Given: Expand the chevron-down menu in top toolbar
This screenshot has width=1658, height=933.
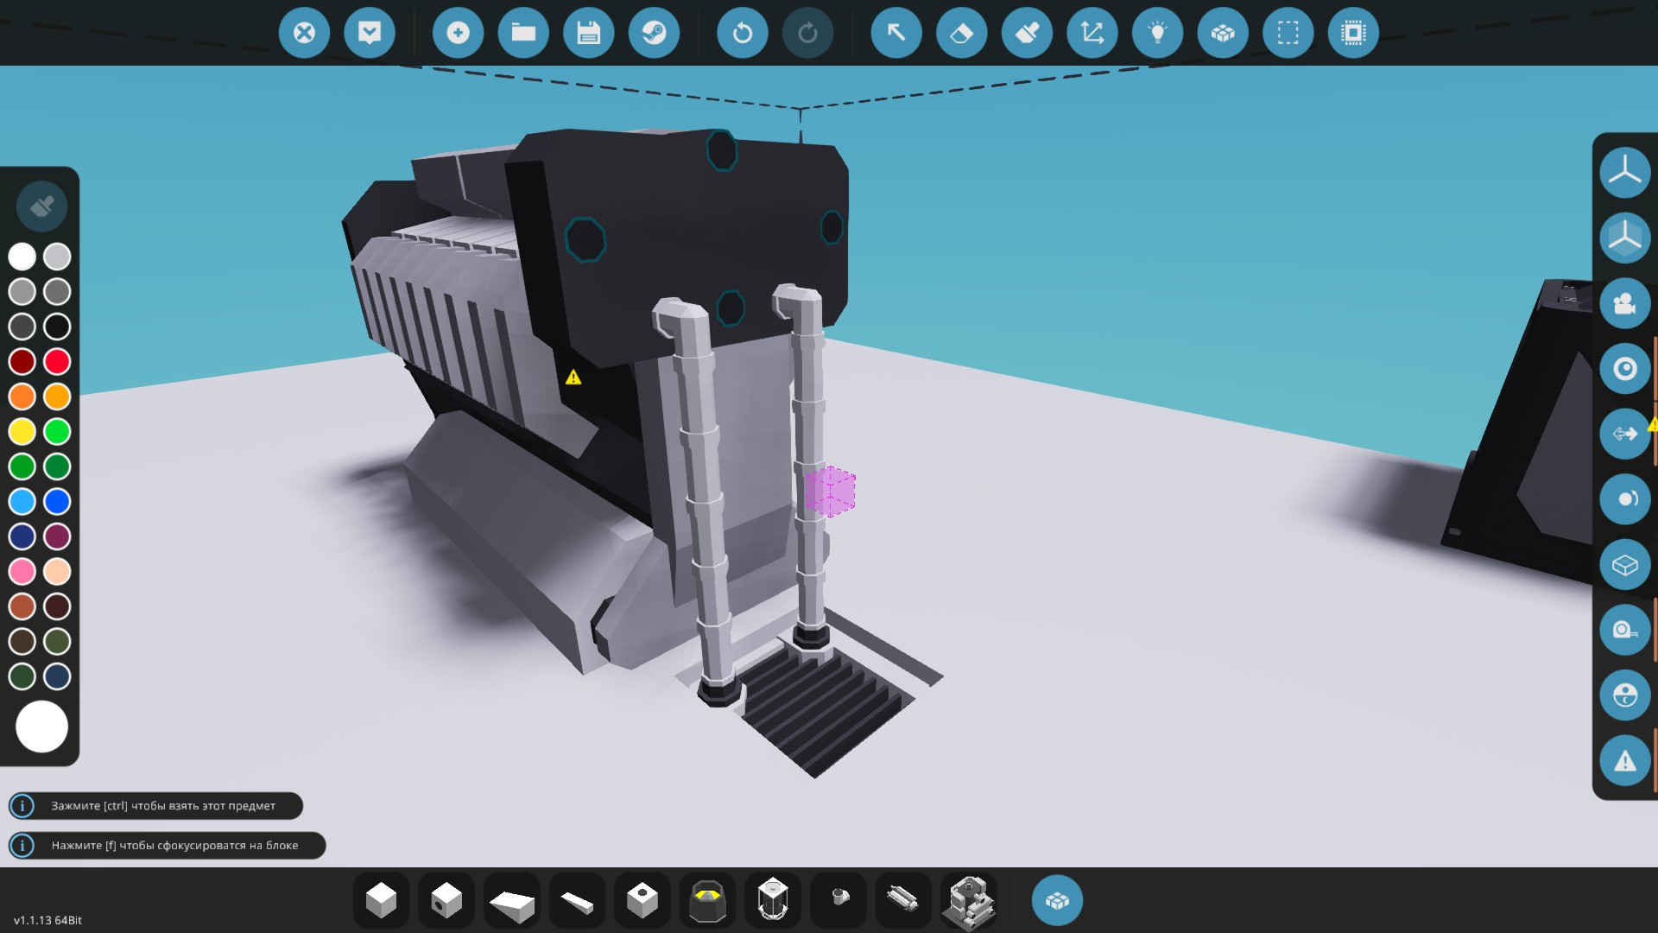Looking at the screenshot, I should [370, 33].
